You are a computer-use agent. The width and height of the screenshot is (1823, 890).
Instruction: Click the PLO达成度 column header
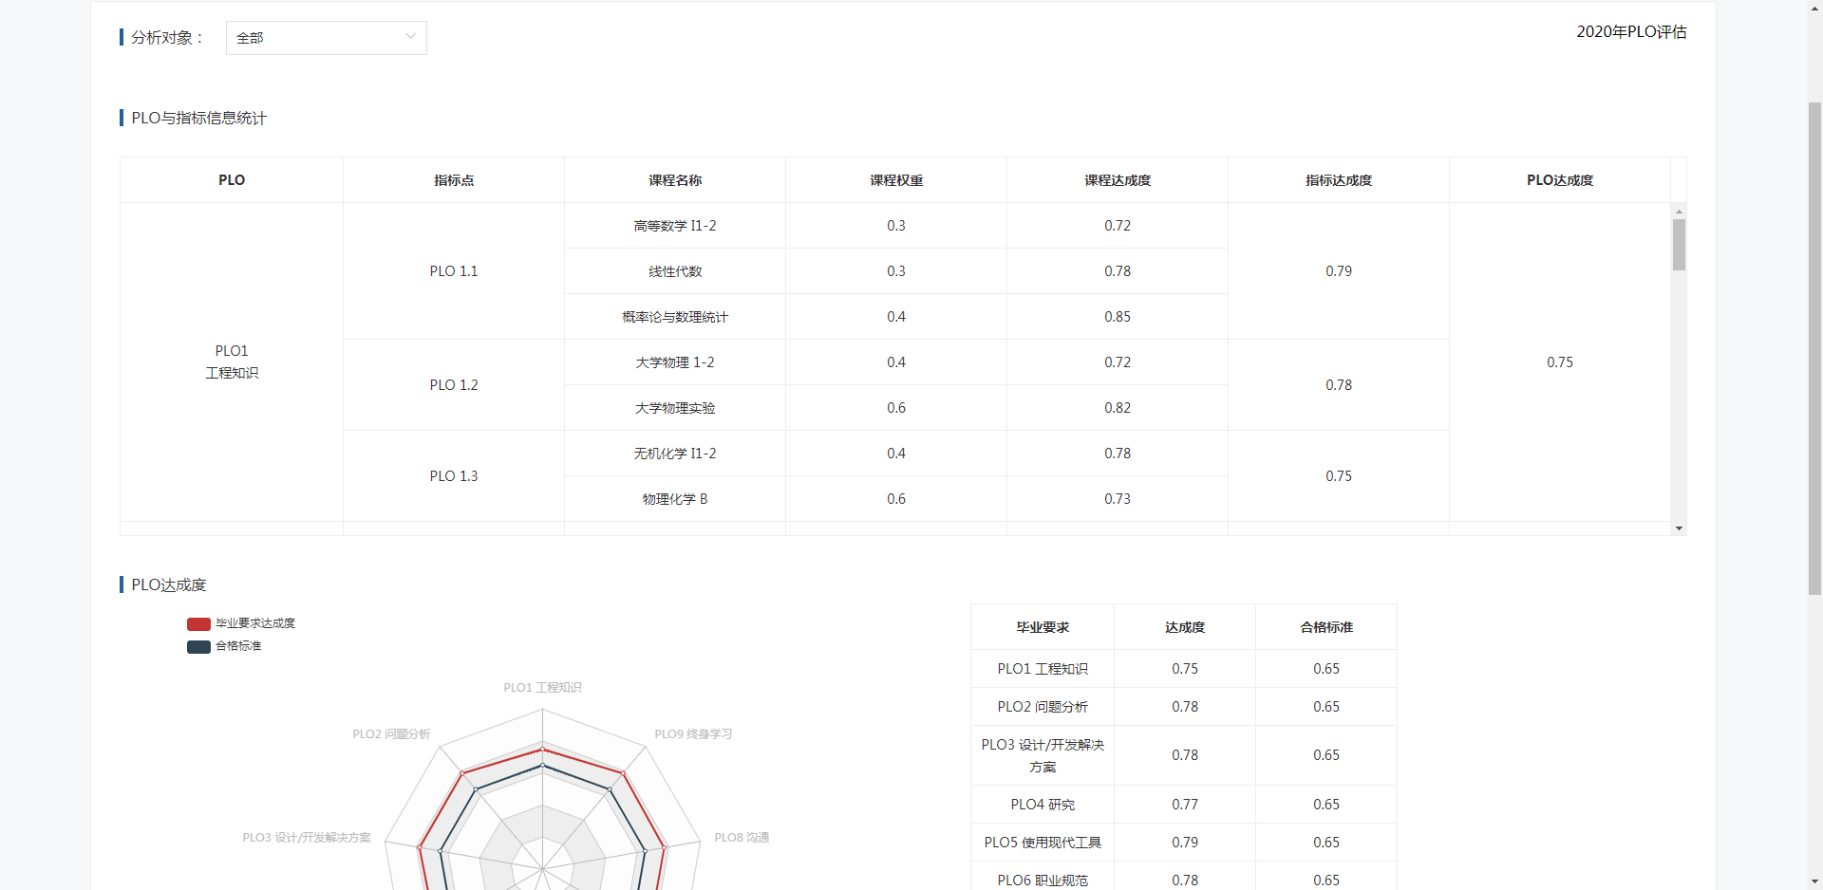coord(1559,180)
